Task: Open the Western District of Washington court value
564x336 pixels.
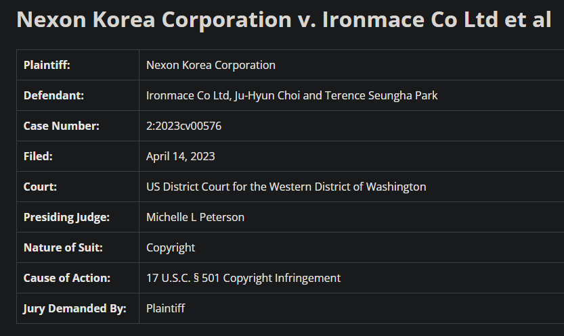Action: click(286, 187)
